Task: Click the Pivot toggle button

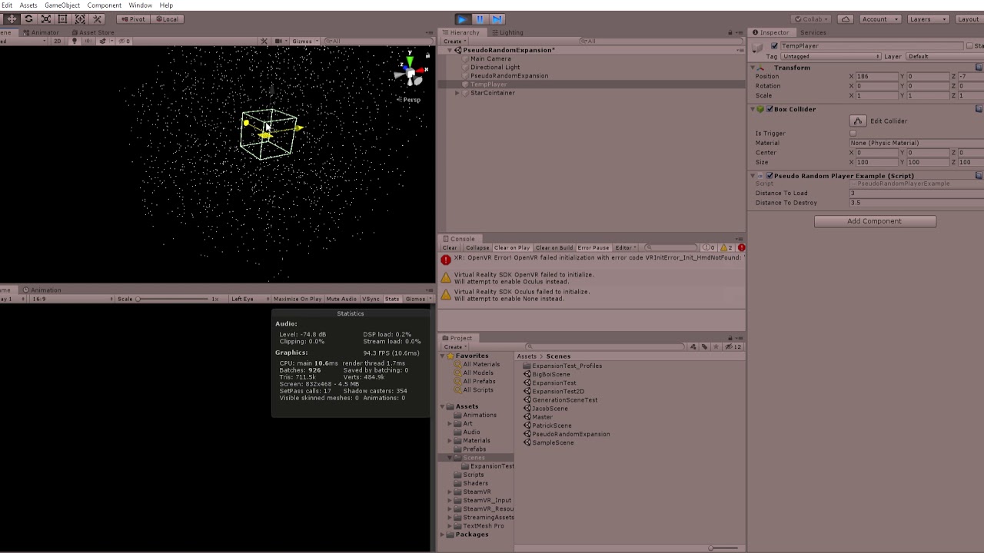Action: 134,18
